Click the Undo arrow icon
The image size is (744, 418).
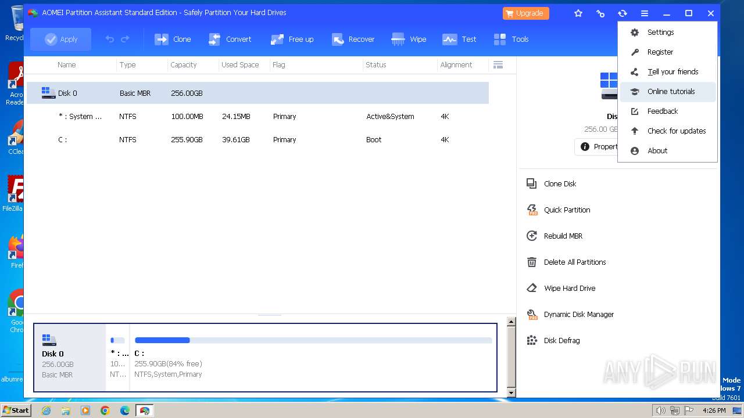109,39
